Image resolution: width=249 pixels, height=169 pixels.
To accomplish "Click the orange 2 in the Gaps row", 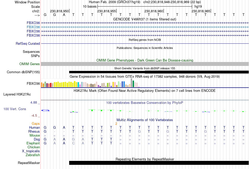I will [x=116, y=124].
